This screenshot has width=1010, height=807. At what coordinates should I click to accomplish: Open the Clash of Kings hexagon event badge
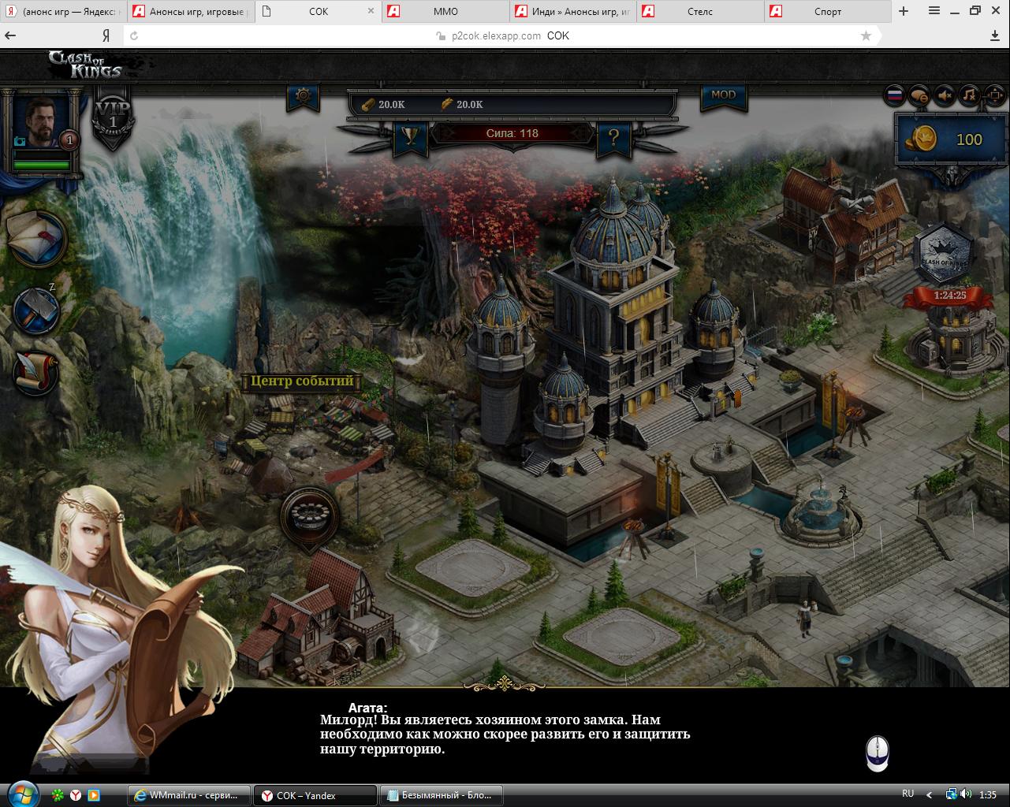click(944, 255)
